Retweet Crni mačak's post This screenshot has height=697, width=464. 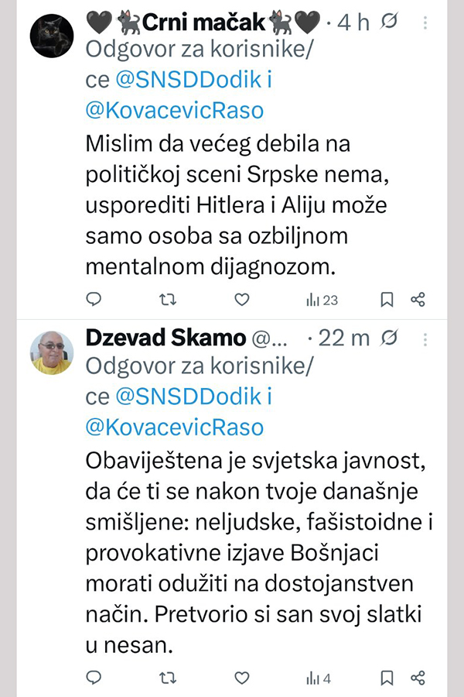(x=167, y=300)
